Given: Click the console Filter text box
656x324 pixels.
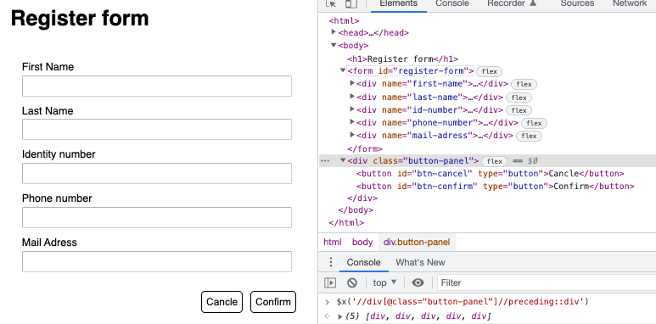Looking at the screenshot, I should click(547, 283).
